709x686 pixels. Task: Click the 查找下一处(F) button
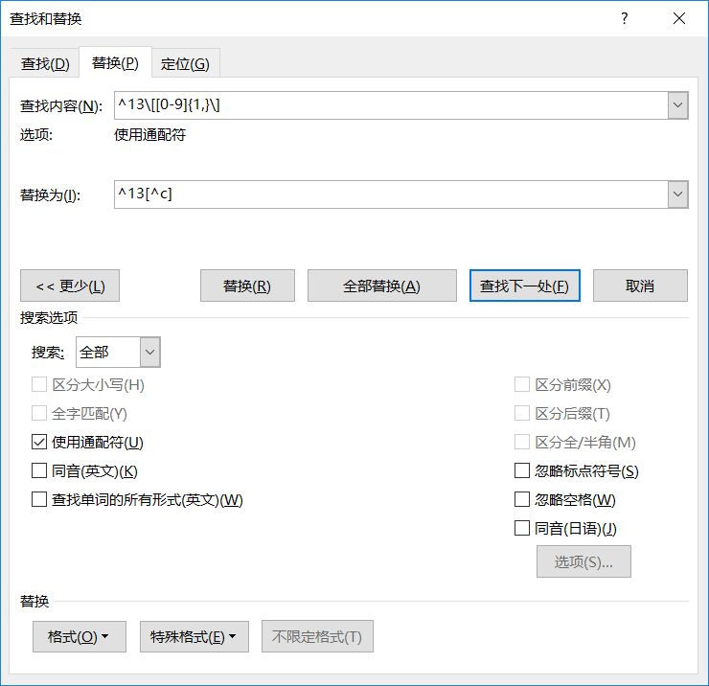524,286
